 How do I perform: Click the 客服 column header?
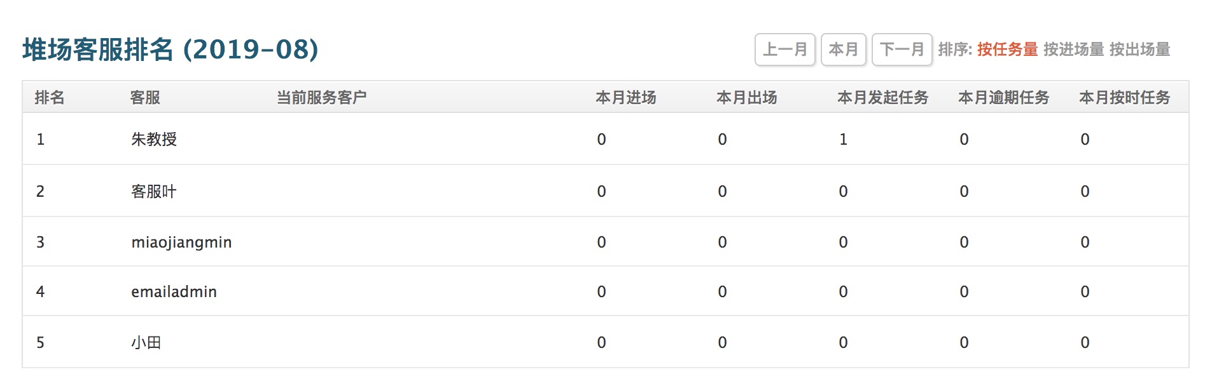pos(145,98)
